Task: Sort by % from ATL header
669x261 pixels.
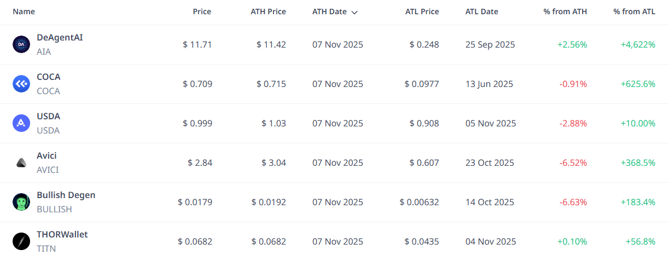Action: tap(634, 11)
